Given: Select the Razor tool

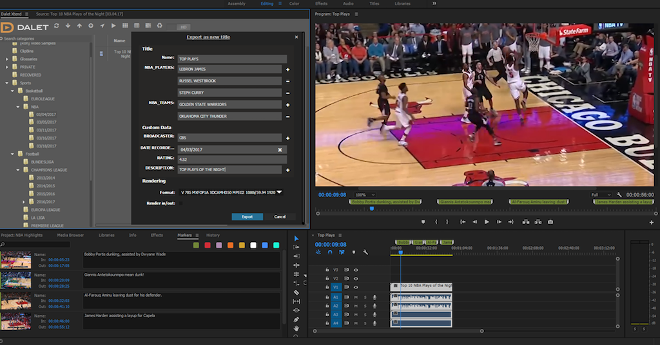Looking at the screenshot, I should coord(296,292).
